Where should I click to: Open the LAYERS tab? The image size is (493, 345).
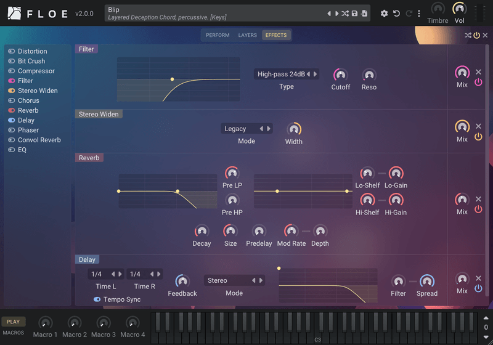248,35
